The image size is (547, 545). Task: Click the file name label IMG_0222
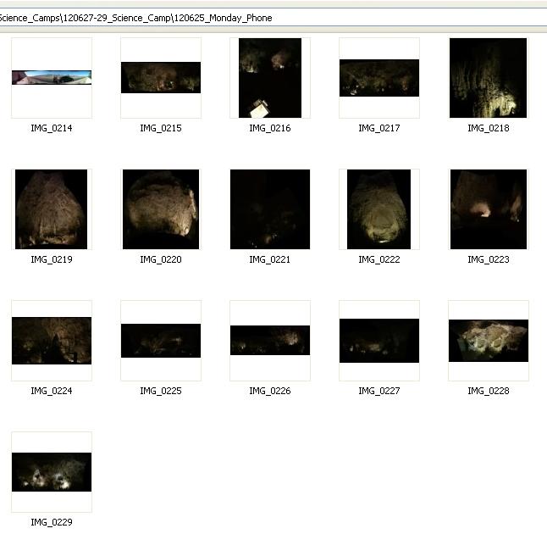[379, 259]
